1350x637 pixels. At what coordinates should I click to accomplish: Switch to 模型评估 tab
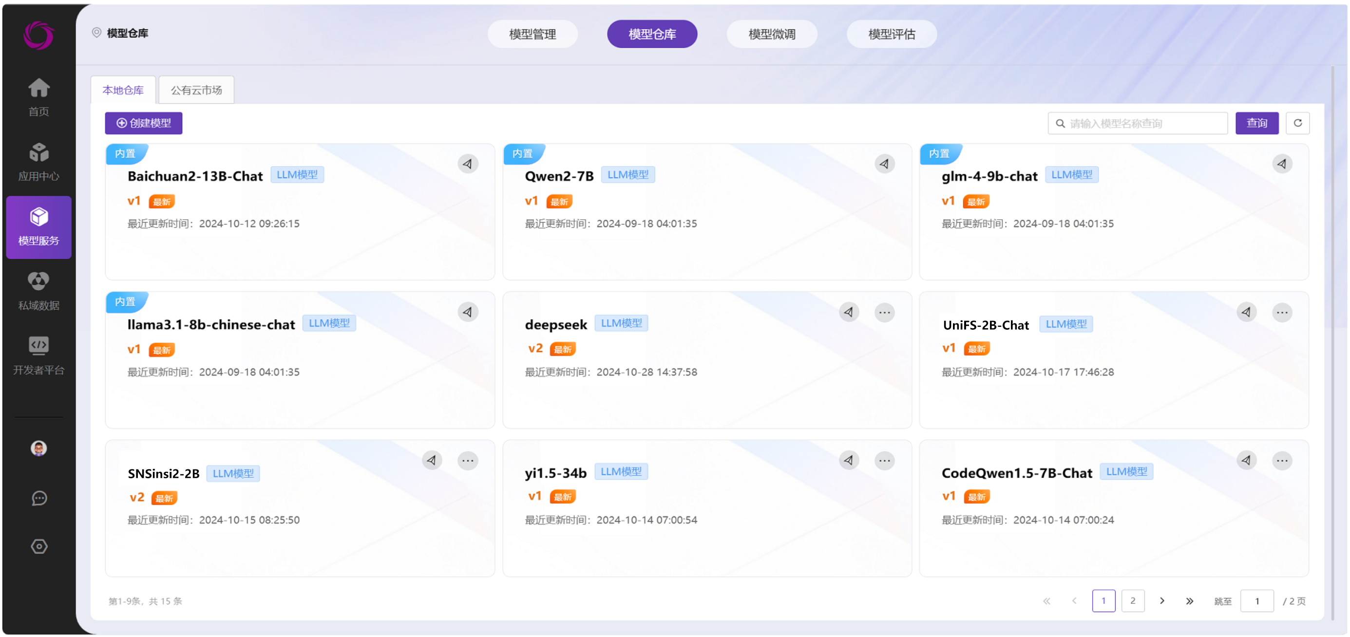[892, 34]
